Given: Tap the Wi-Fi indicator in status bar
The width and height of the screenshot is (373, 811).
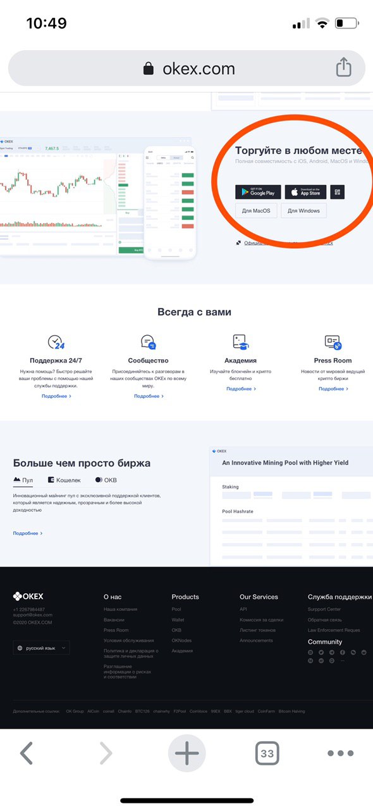Looking at the screenshot, I should pyautogui.click(x=323, y=24).
